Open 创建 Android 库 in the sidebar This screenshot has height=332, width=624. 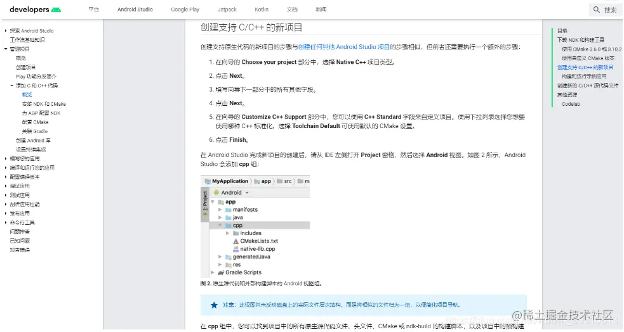pos(33,140)
